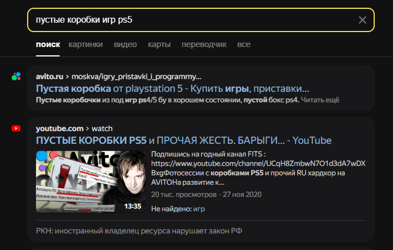Viewport: 393px width, 250px height.
Task: Click 'Читать ещё' in the Avito snippet
Action: coord(320,100)
